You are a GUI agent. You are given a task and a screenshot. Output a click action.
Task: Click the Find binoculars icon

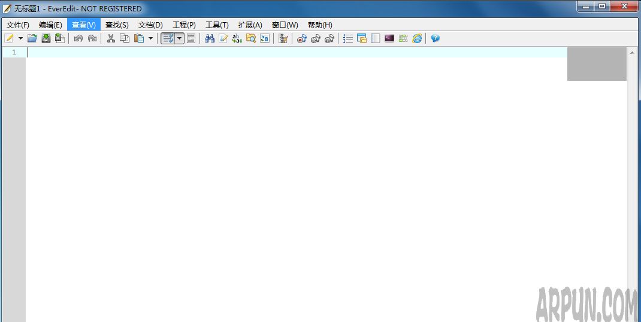[209, 38]
